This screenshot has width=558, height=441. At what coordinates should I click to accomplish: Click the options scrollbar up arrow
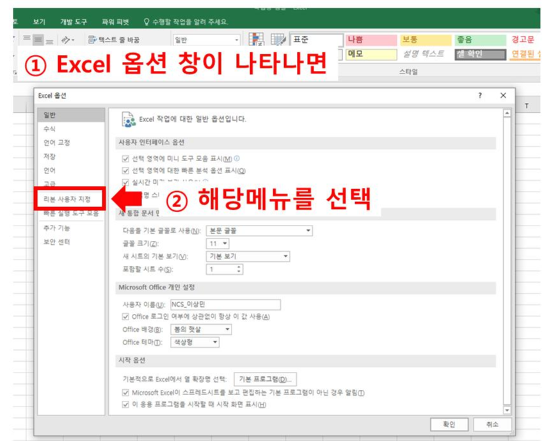click(507, 113)
